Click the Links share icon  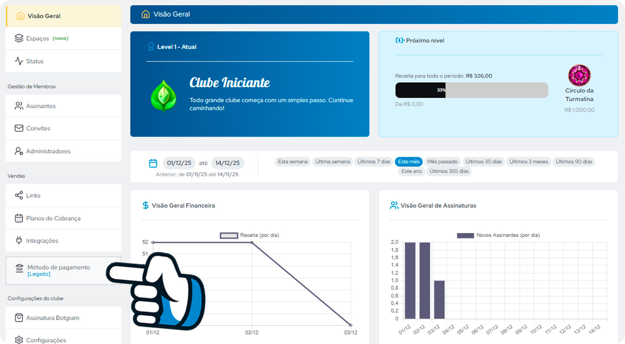pyautogui.click(x=19, y=195)
